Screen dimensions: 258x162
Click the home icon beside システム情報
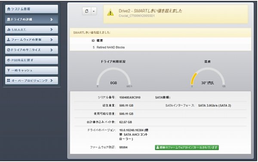9,9
